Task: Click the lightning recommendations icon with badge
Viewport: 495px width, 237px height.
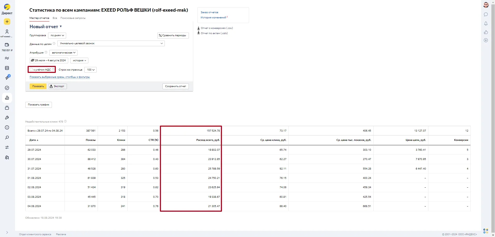Action: point(7,78)
